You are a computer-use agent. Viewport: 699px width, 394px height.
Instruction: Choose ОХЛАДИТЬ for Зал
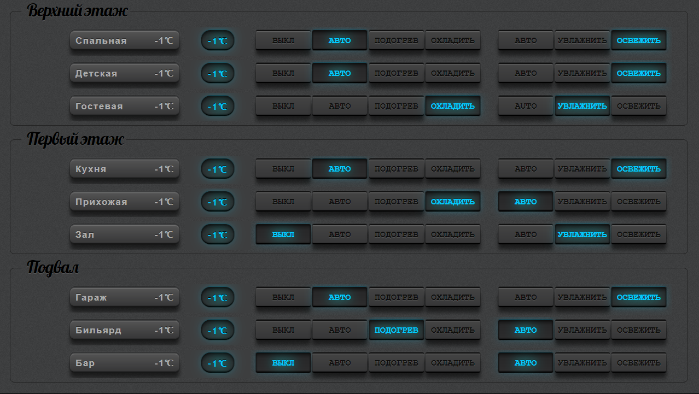(453, 234)
